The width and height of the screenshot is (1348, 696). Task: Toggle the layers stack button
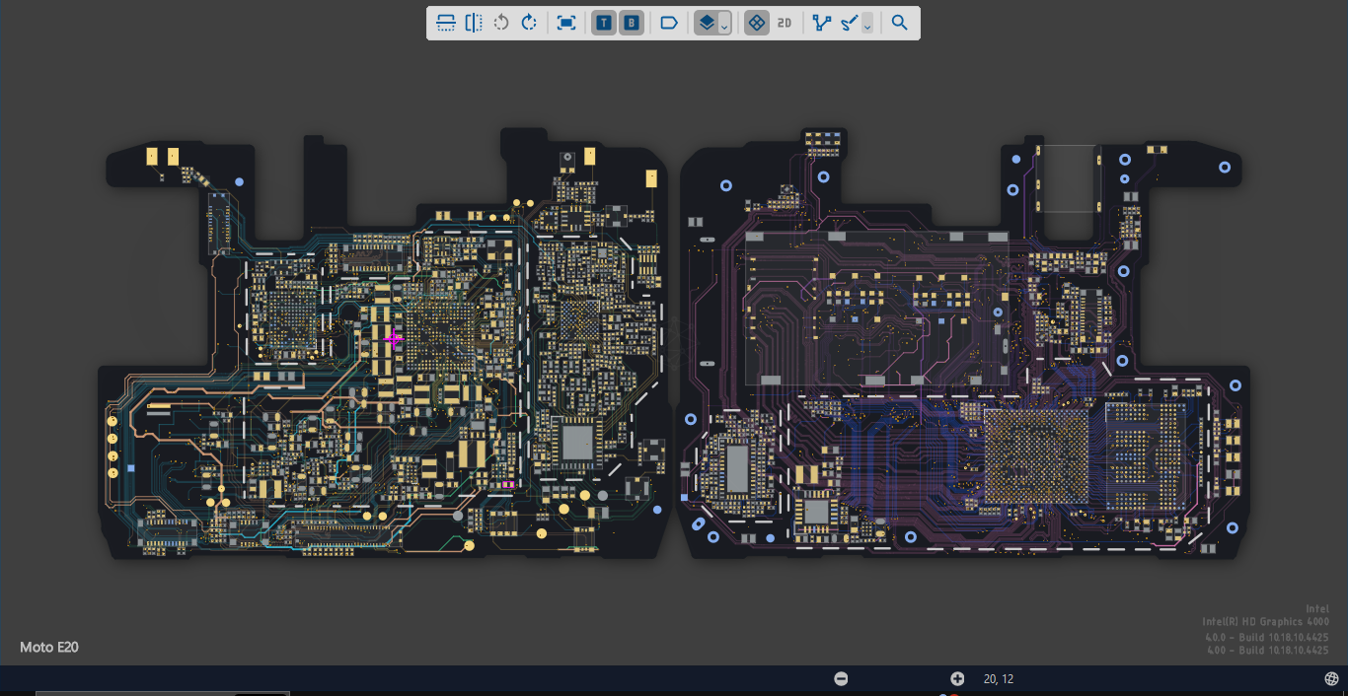coord(707,23)
